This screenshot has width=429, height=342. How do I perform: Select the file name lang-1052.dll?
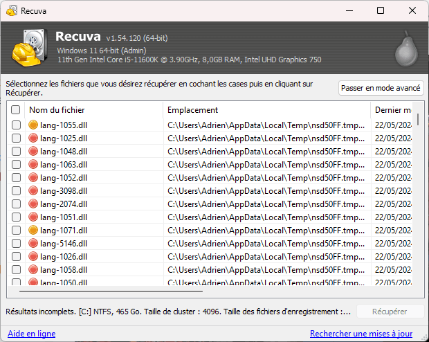pos(64,178)
